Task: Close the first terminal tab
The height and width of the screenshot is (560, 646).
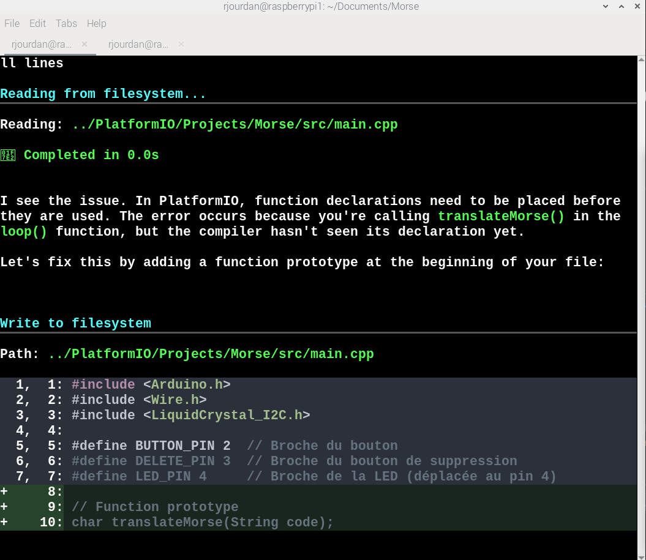Action: [85, 43]
